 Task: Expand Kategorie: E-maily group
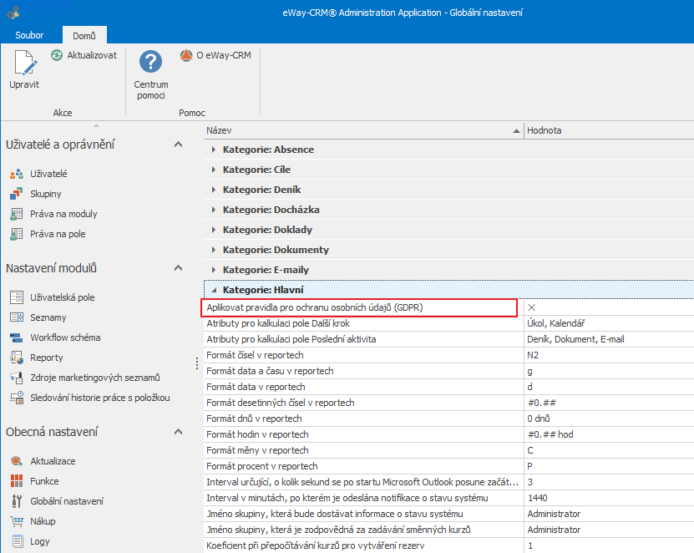click(x=214, y=270)
